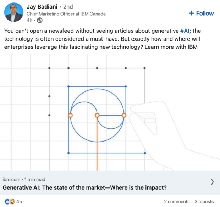Click the post body text
Image resolution: width=220 pixels, height=207 pixels.
click(106, 38)
